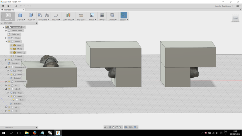Viewport: 242px width, 136px height.
Task: Open the data panel grid icon
Action: click(x=3, y=6)
